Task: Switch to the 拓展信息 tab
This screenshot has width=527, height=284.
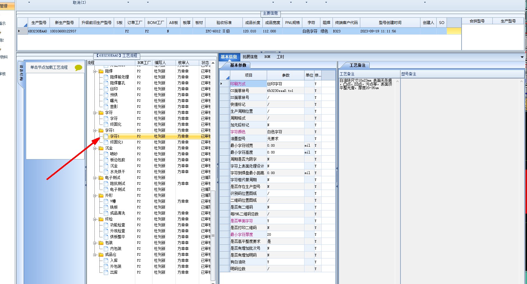Action: pyautogui.click(x=250, y=57)
